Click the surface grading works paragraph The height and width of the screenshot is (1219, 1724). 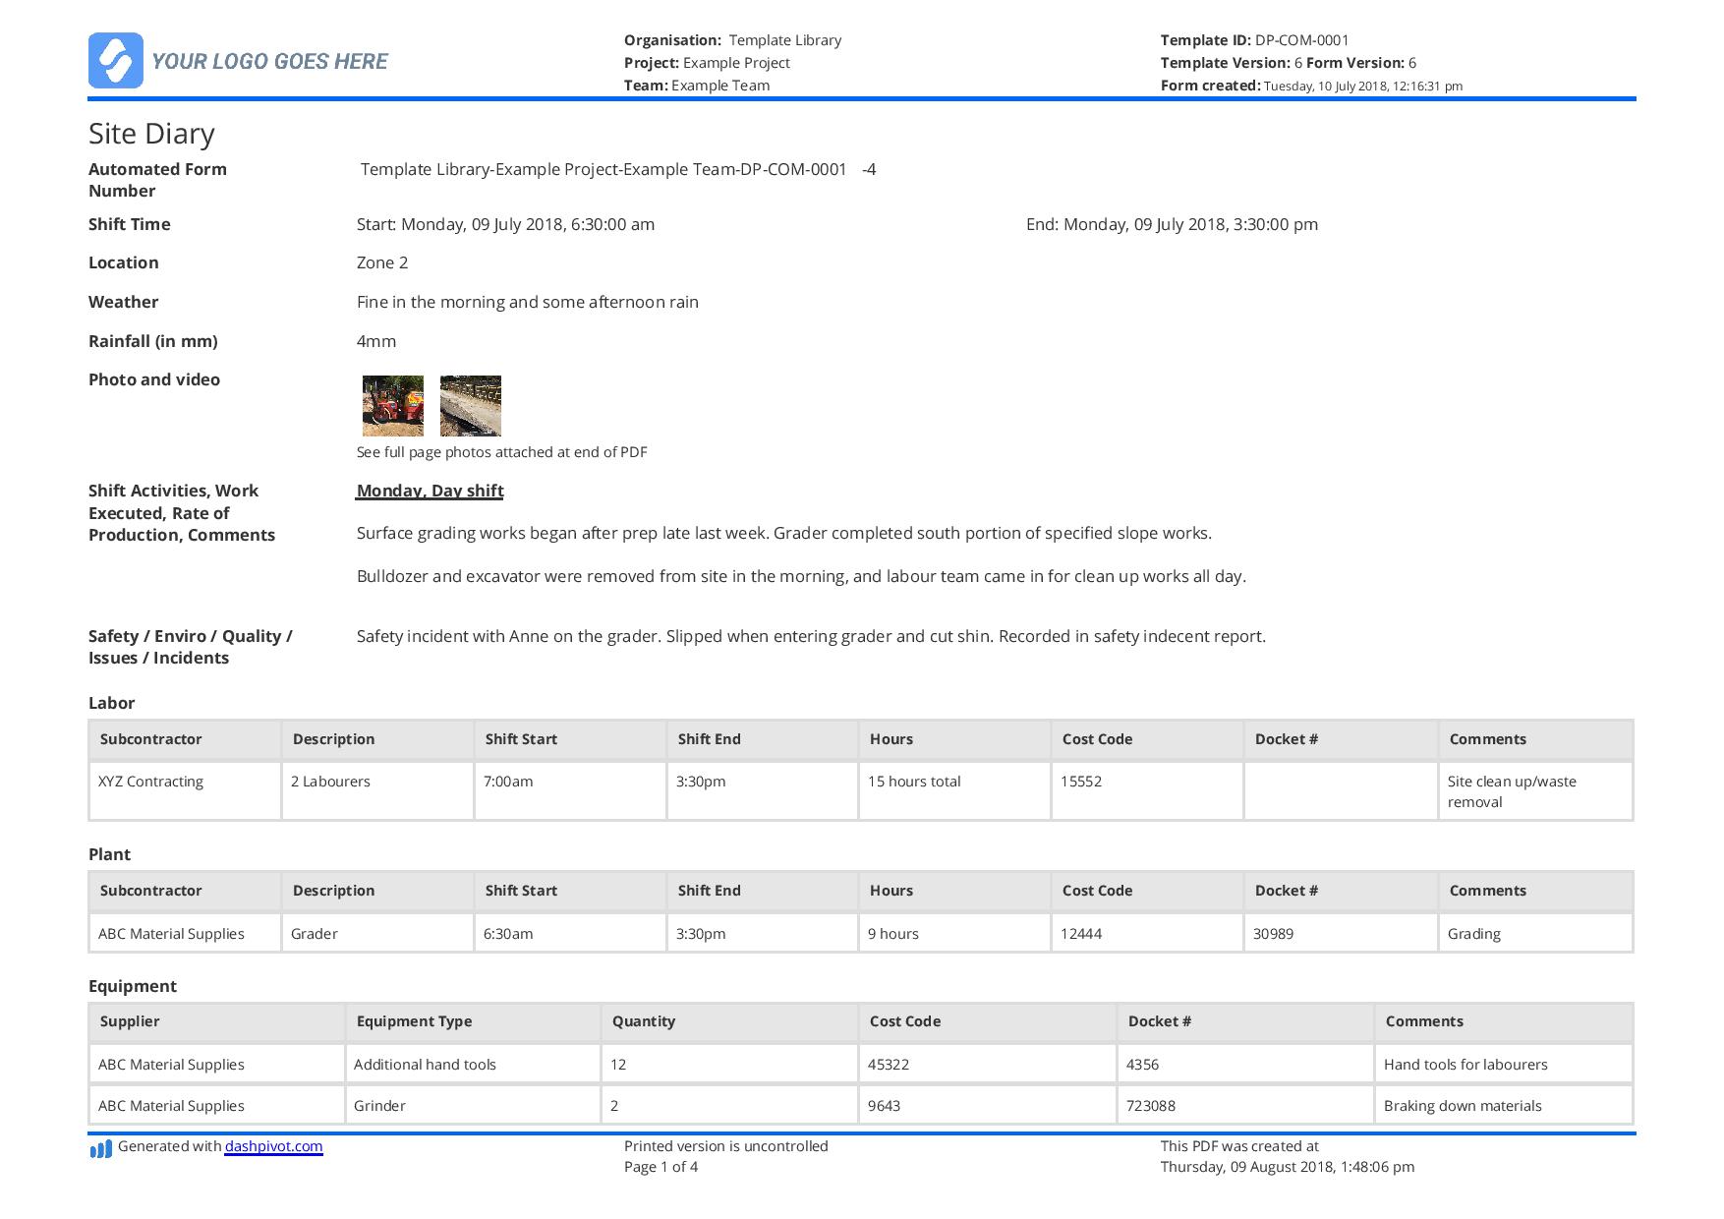pos(784,533)
